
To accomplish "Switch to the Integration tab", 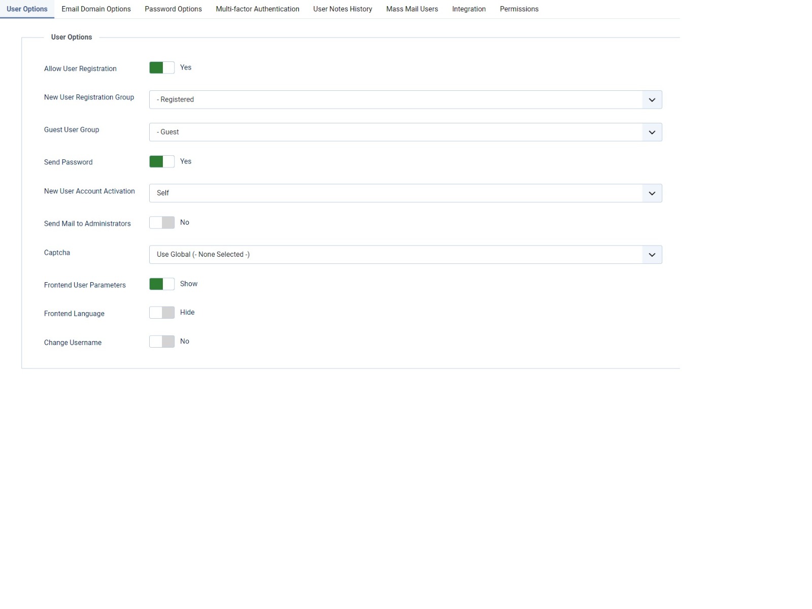I will (x=468, y=9).
